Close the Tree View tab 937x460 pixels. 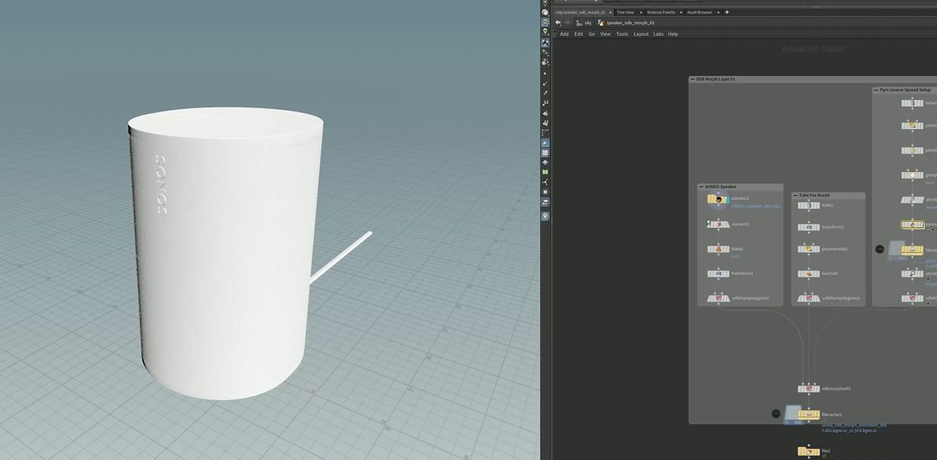tap(640, 12)
